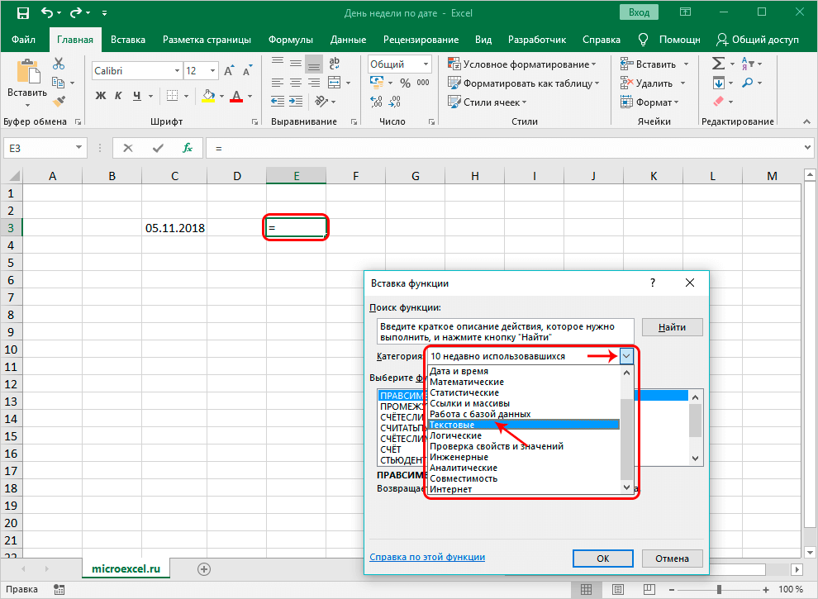This screenshot has width=818, height=599.
Task: Open Find and Select magnifier
Action: tap(748, 83)
